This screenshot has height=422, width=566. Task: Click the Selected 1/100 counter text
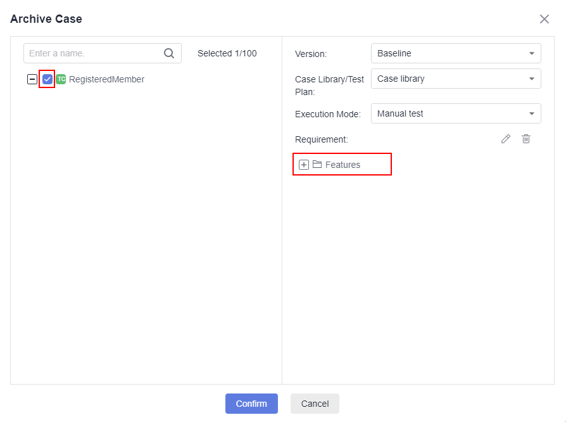[227, 53]
